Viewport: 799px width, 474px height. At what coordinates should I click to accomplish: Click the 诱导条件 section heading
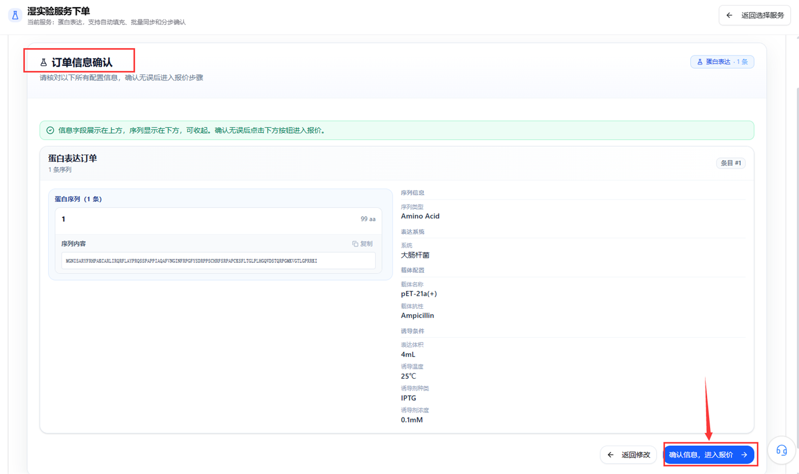coord(412,331)
